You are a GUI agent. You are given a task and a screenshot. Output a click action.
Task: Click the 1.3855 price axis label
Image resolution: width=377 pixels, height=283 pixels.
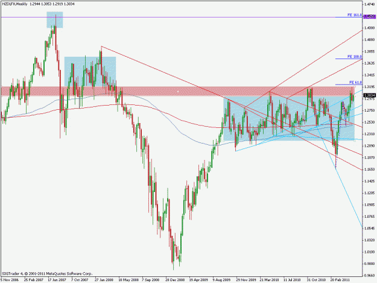[370, 51]
